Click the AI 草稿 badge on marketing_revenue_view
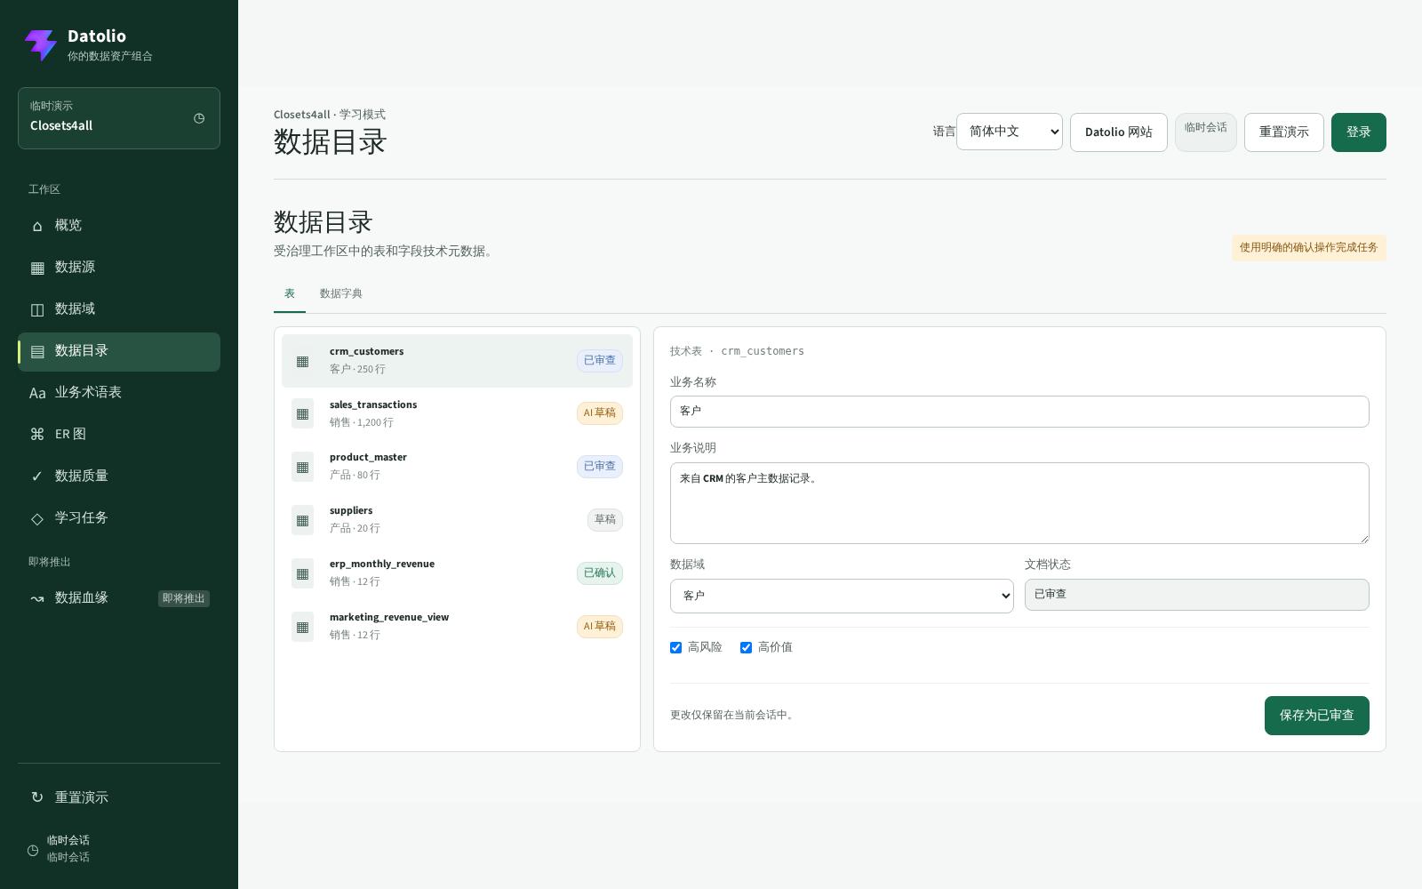The height and width of the screenshot is (889, 1422). [600, 627]
